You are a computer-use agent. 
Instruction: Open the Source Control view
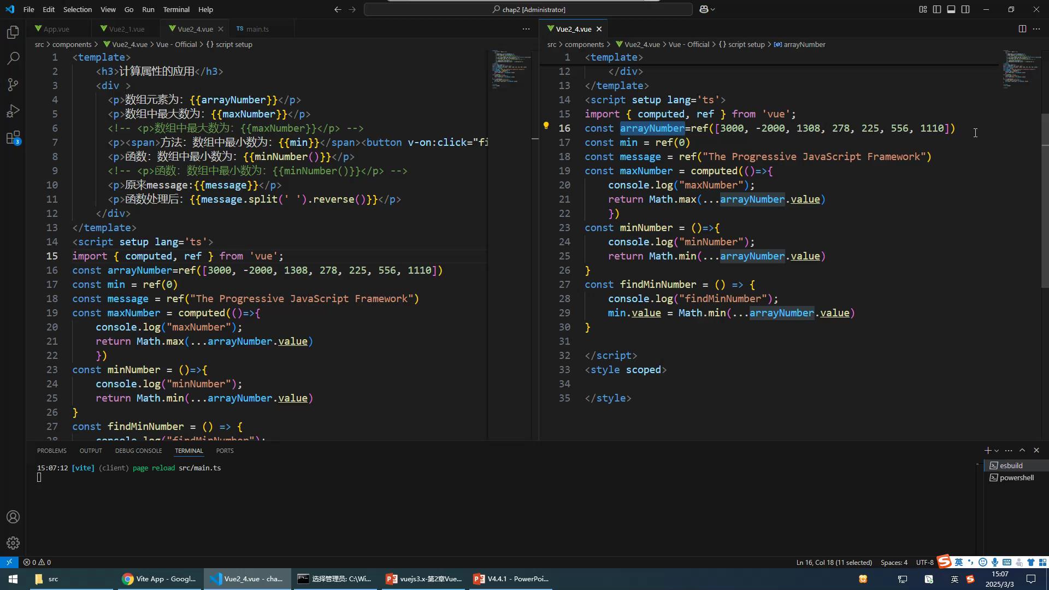pyautogui.click(x=13, y=85)
